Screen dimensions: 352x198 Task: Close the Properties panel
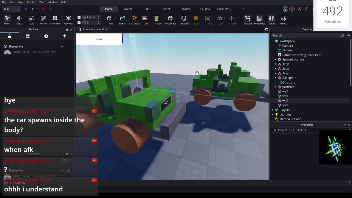click(x=349, y=125)
